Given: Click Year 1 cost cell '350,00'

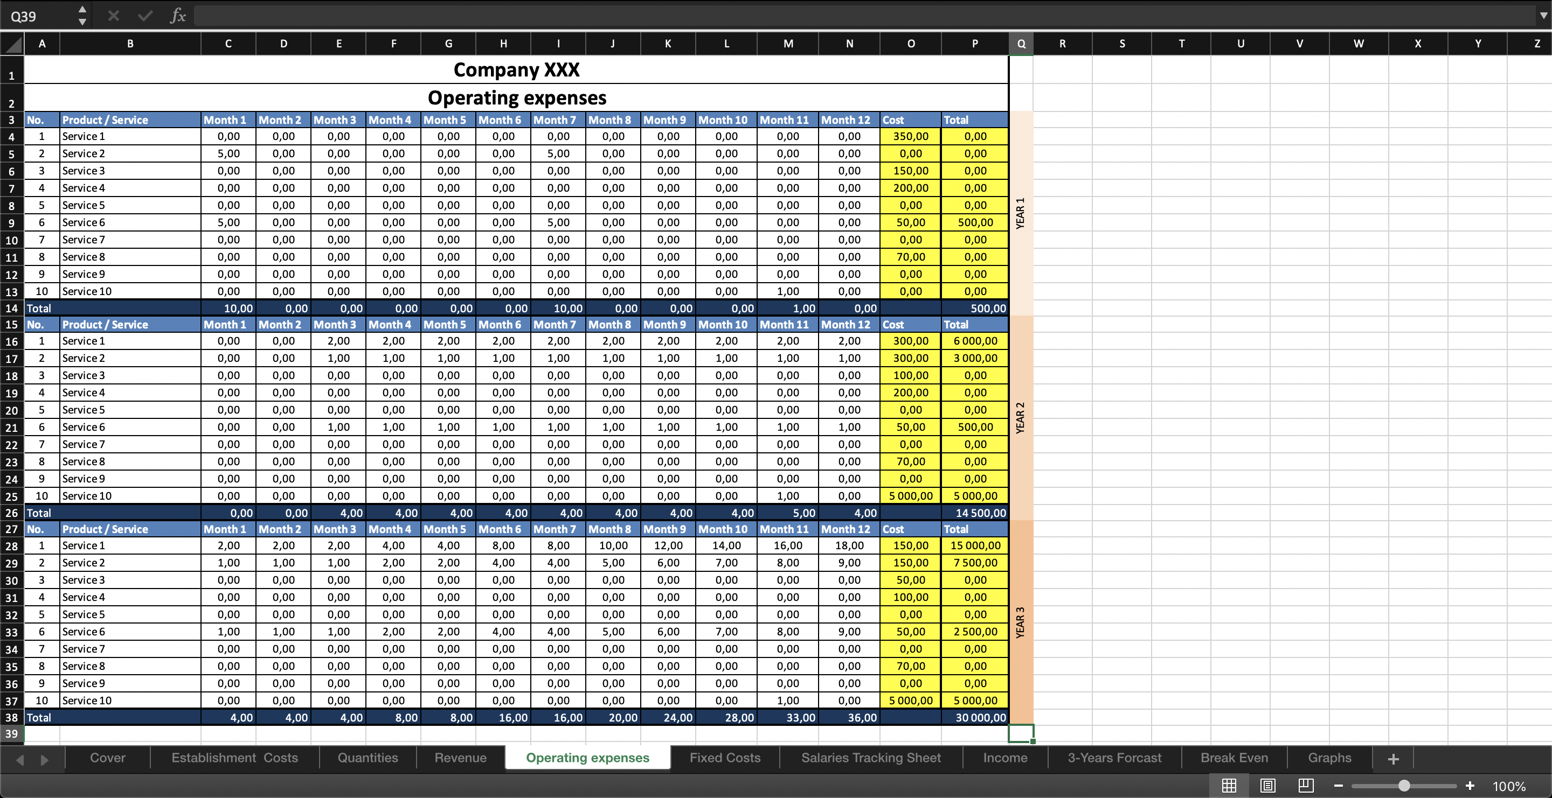Looking at the screenshot, I should click(910, 137).
